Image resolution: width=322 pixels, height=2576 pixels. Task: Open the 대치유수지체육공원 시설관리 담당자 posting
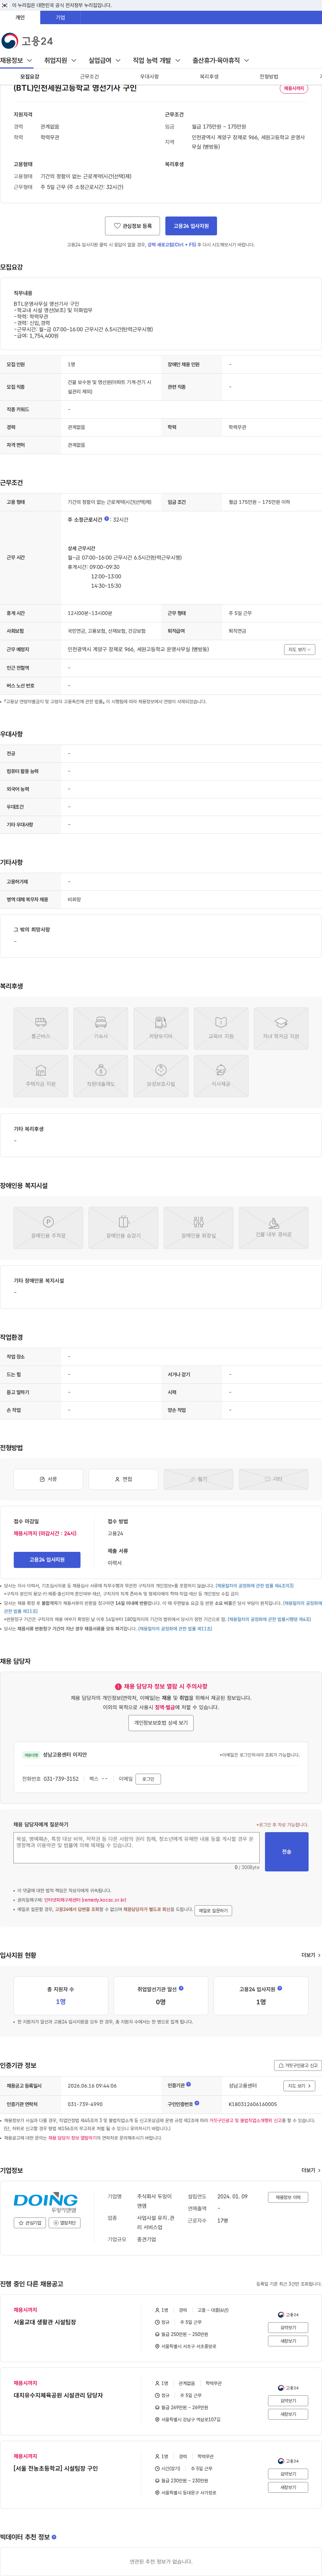click(x=58, y=2395)
